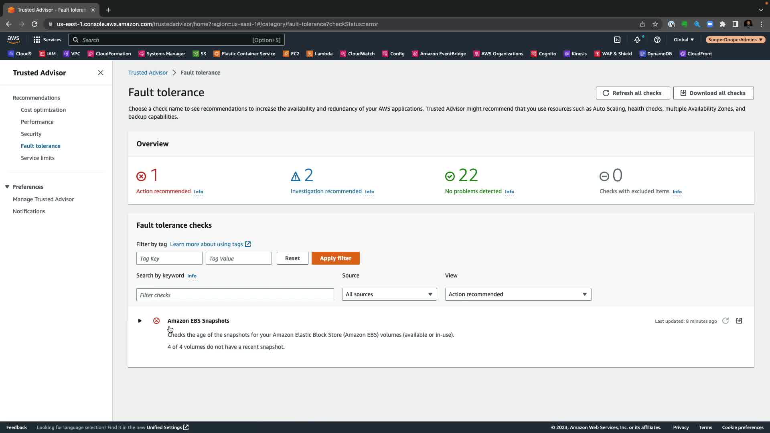
Task: Expand the Amazon EBS Snapshots check
Action: pyautogui.click(x=140, y=321)
